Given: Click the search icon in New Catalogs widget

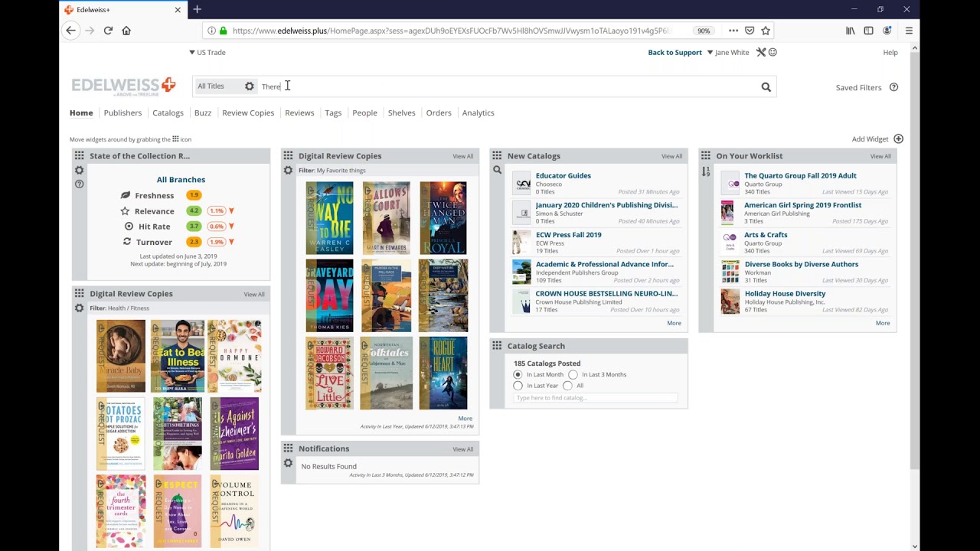Looking at the screenshot, I should point(497,171).
